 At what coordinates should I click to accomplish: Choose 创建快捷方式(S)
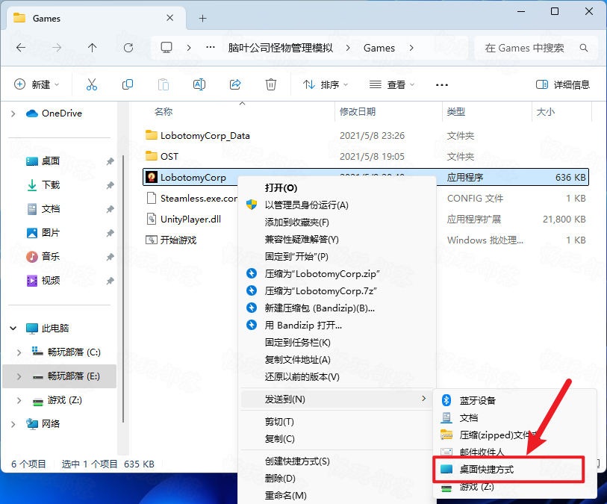pos(337,461)
